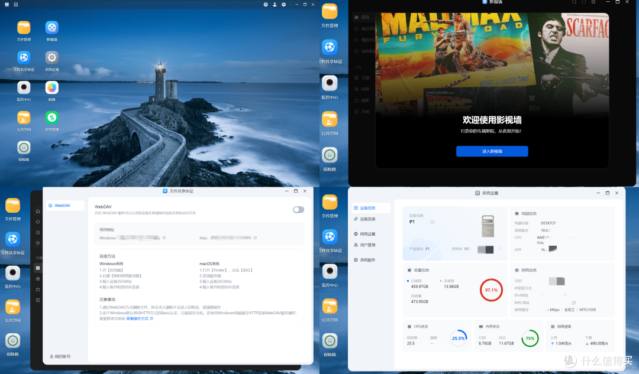Screen dimensions: 639x374
Task: Click the 13.98GB unused capacity value
Action: 451,287
